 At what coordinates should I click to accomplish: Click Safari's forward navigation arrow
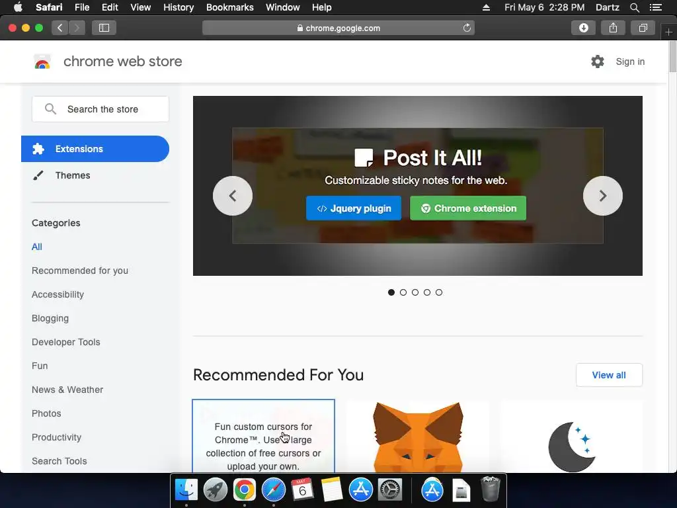coord(77,28)
